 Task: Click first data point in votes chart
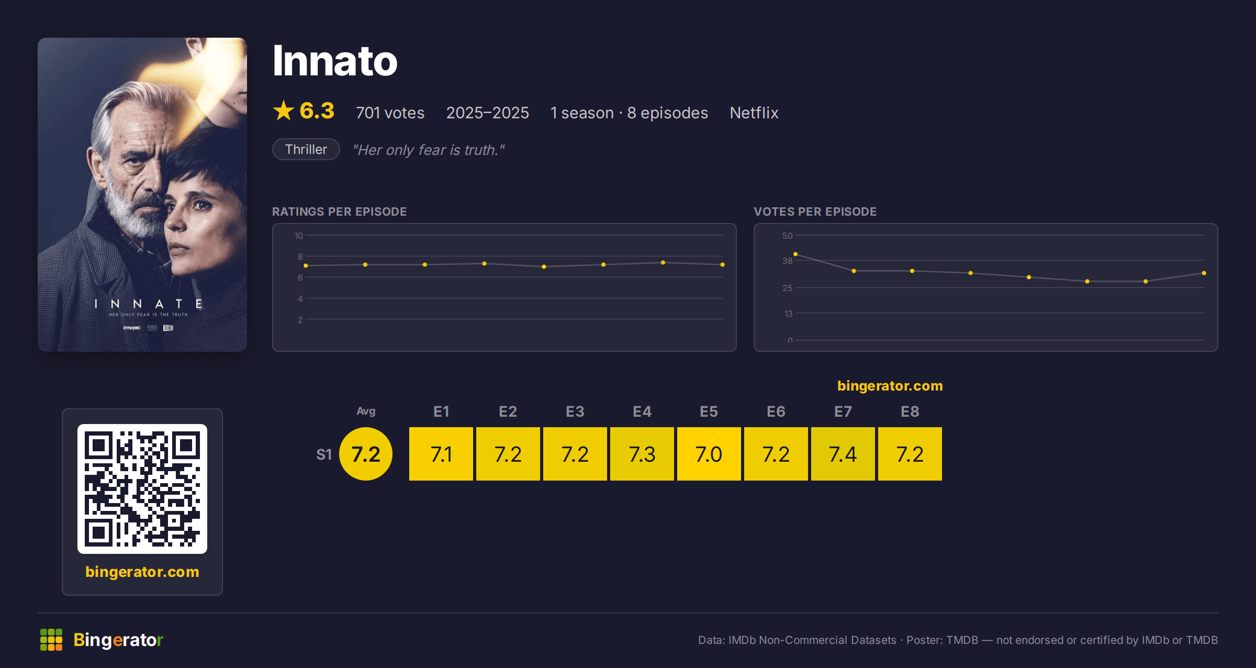[x=795, y=254]
